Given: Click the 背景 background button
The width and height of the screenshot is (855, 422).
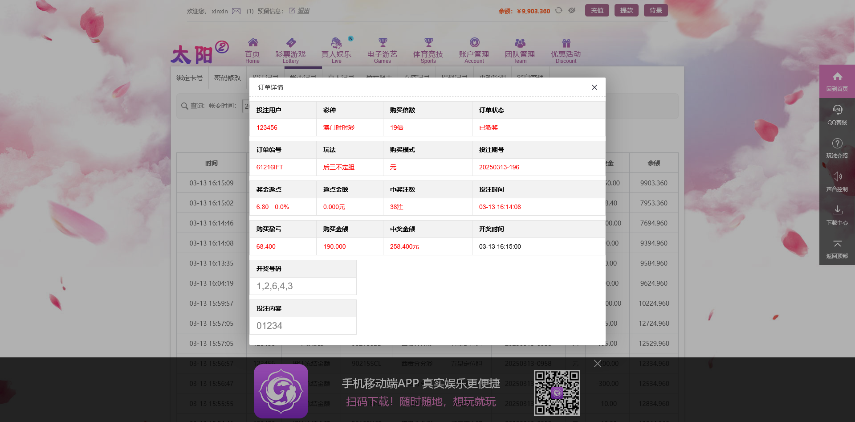Looking at the screenshot, I should click(656, 10).
